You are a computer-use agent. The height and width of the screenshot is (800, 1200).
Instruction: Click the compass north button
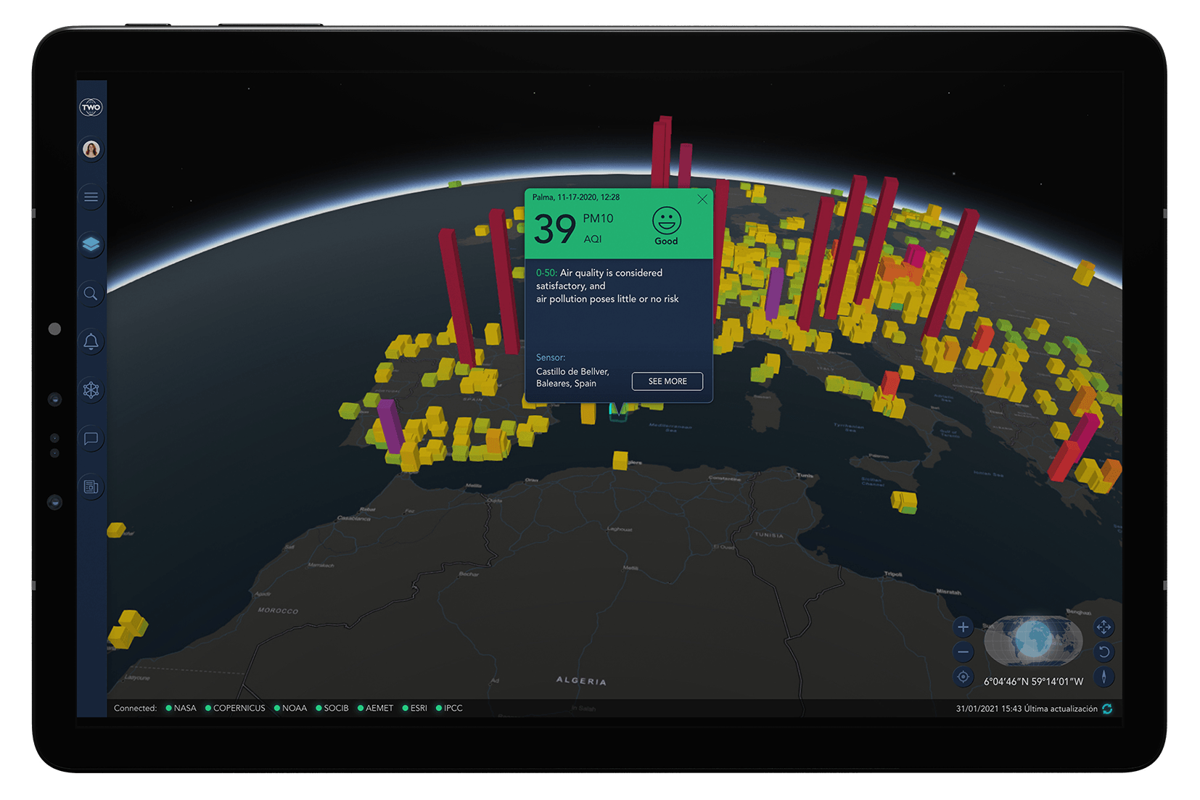[x=1104, y=677]
